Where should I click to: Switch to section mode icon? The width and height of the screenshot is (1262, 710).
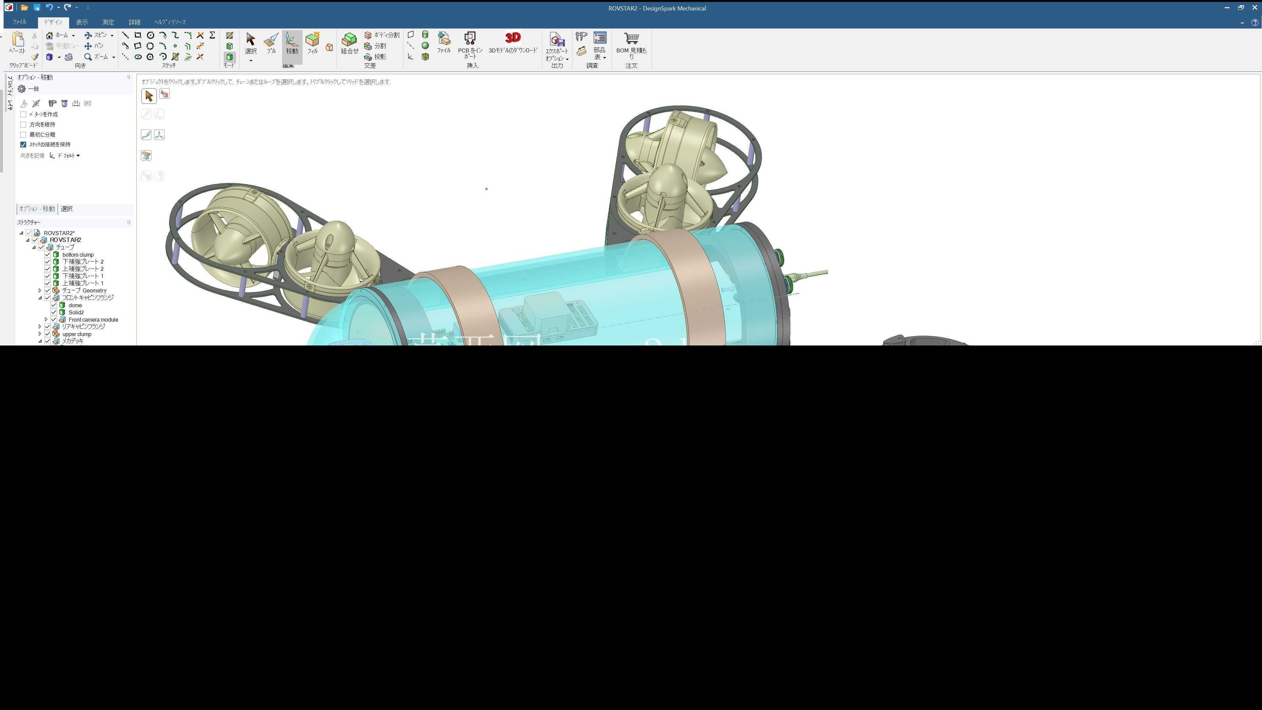[x=229, y=46]
